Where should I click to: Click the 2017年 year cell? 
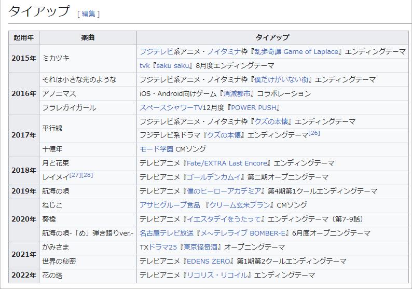24,135
